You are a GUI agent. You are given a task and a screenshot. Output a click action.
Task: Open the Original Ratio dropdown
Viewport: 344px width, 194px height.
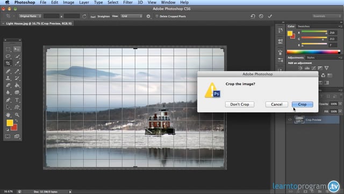coord(30,16)
